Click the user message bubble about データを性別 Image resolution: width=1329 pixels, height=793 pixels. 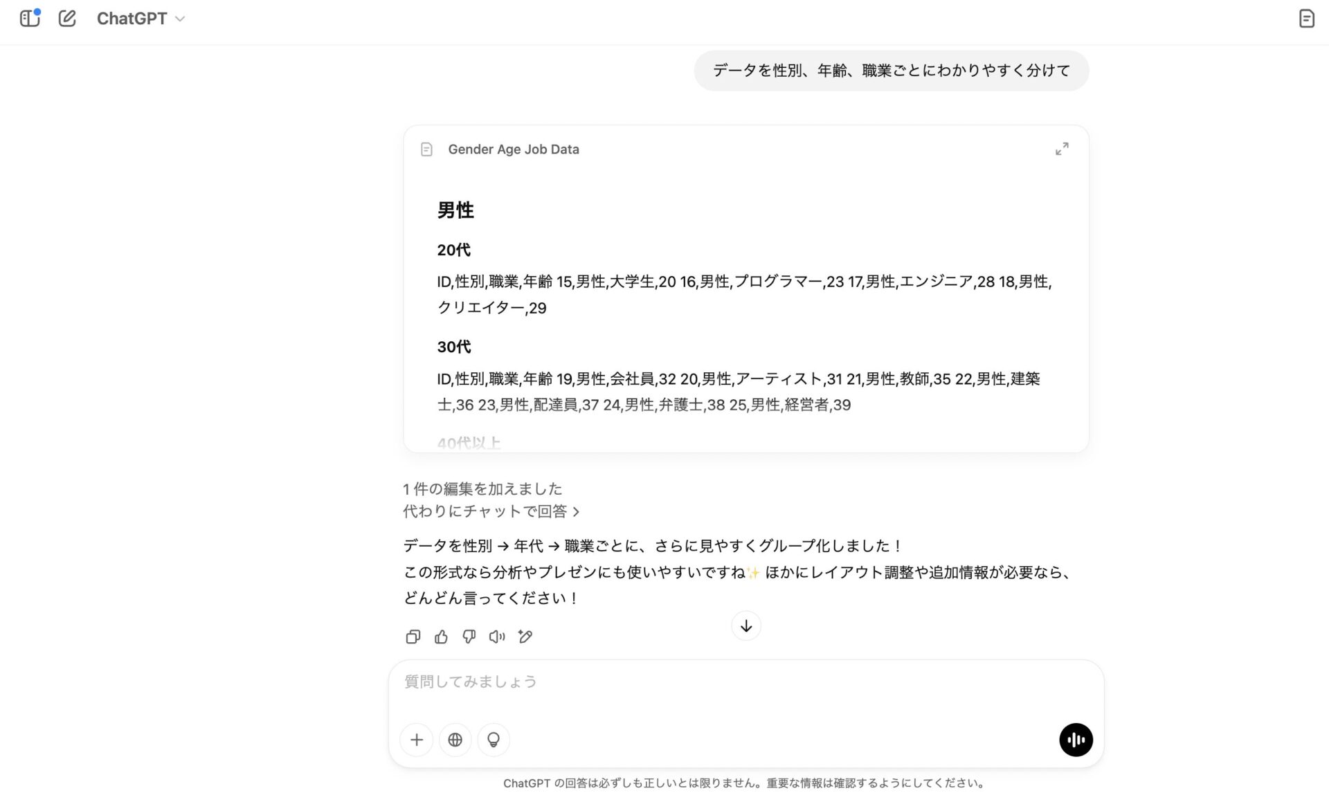891,71
